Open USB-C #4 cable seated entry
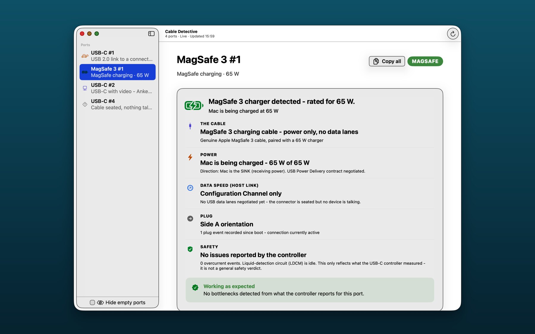The image size is (535, 334). [x=118, y=104]
